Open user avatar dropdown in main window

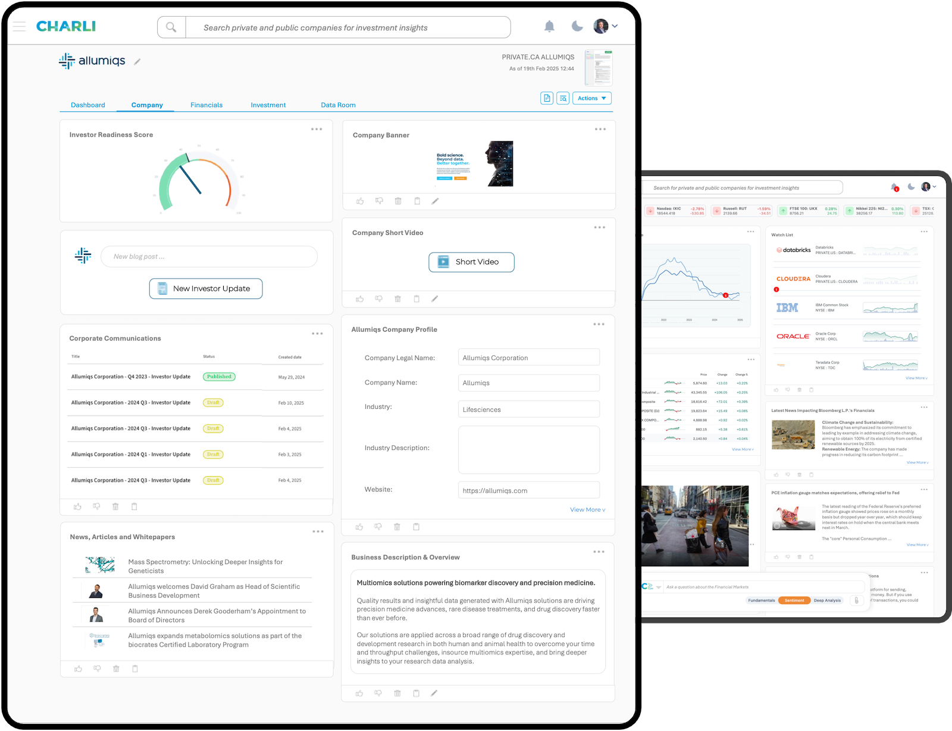pos(606,26)
